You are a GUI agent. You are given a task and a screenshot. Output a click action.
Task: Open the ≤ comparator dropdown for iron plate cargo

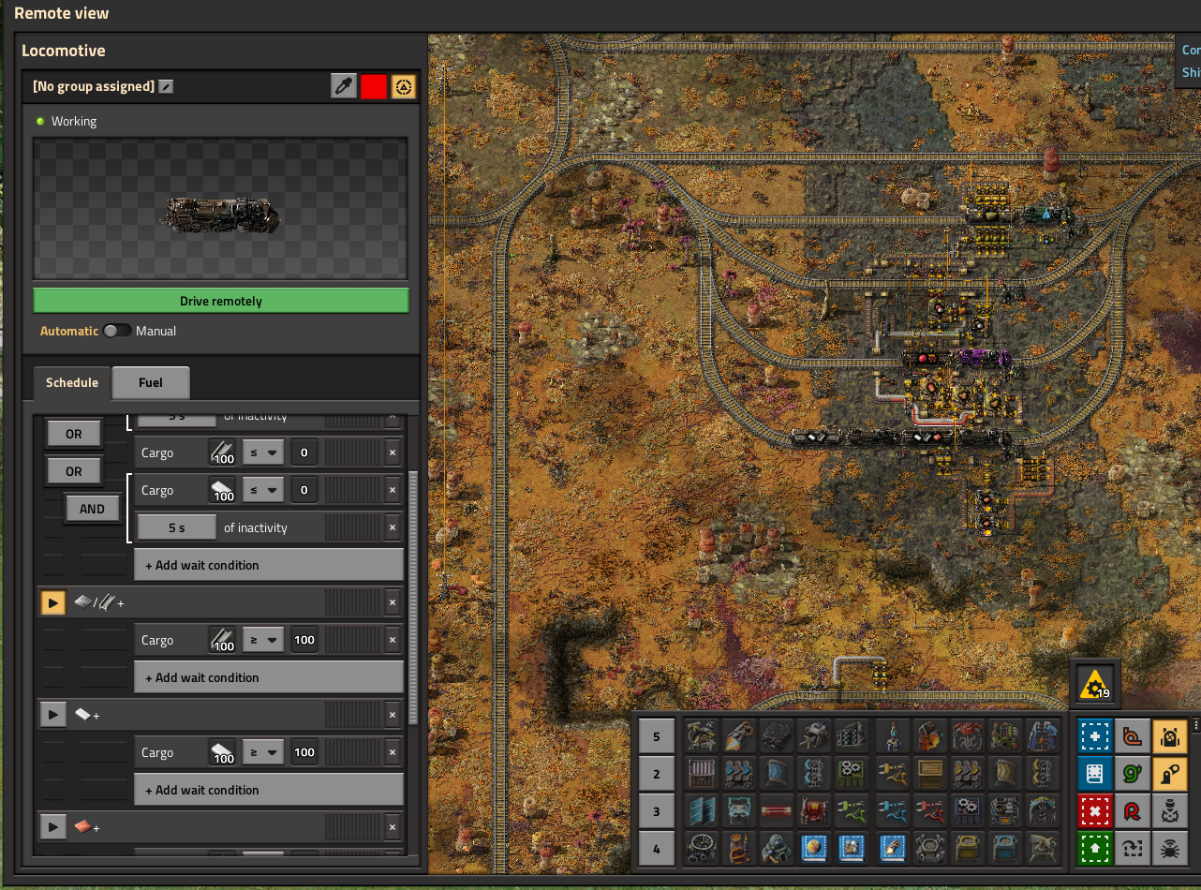pyautogui.click(x=262, y=490)
